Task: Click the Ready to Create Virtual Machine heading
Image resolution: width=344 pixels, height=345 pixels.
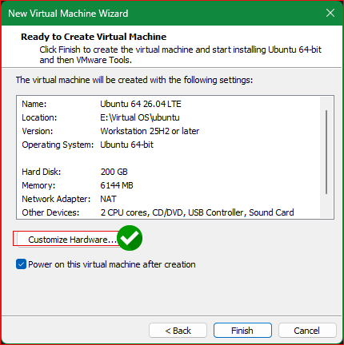Action: tap(94, 37)
